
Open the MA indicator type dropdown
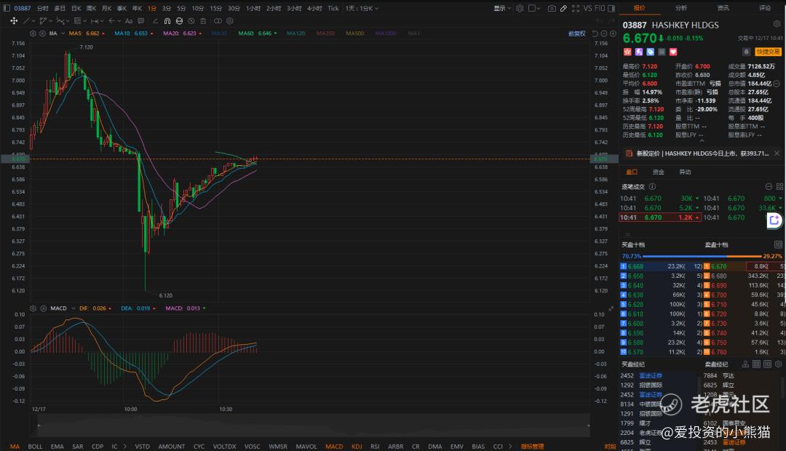click(63, 33)
